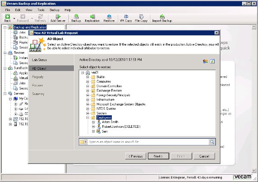
Task: Click the main window scrollbar up arrow
Action: (254, 27)
